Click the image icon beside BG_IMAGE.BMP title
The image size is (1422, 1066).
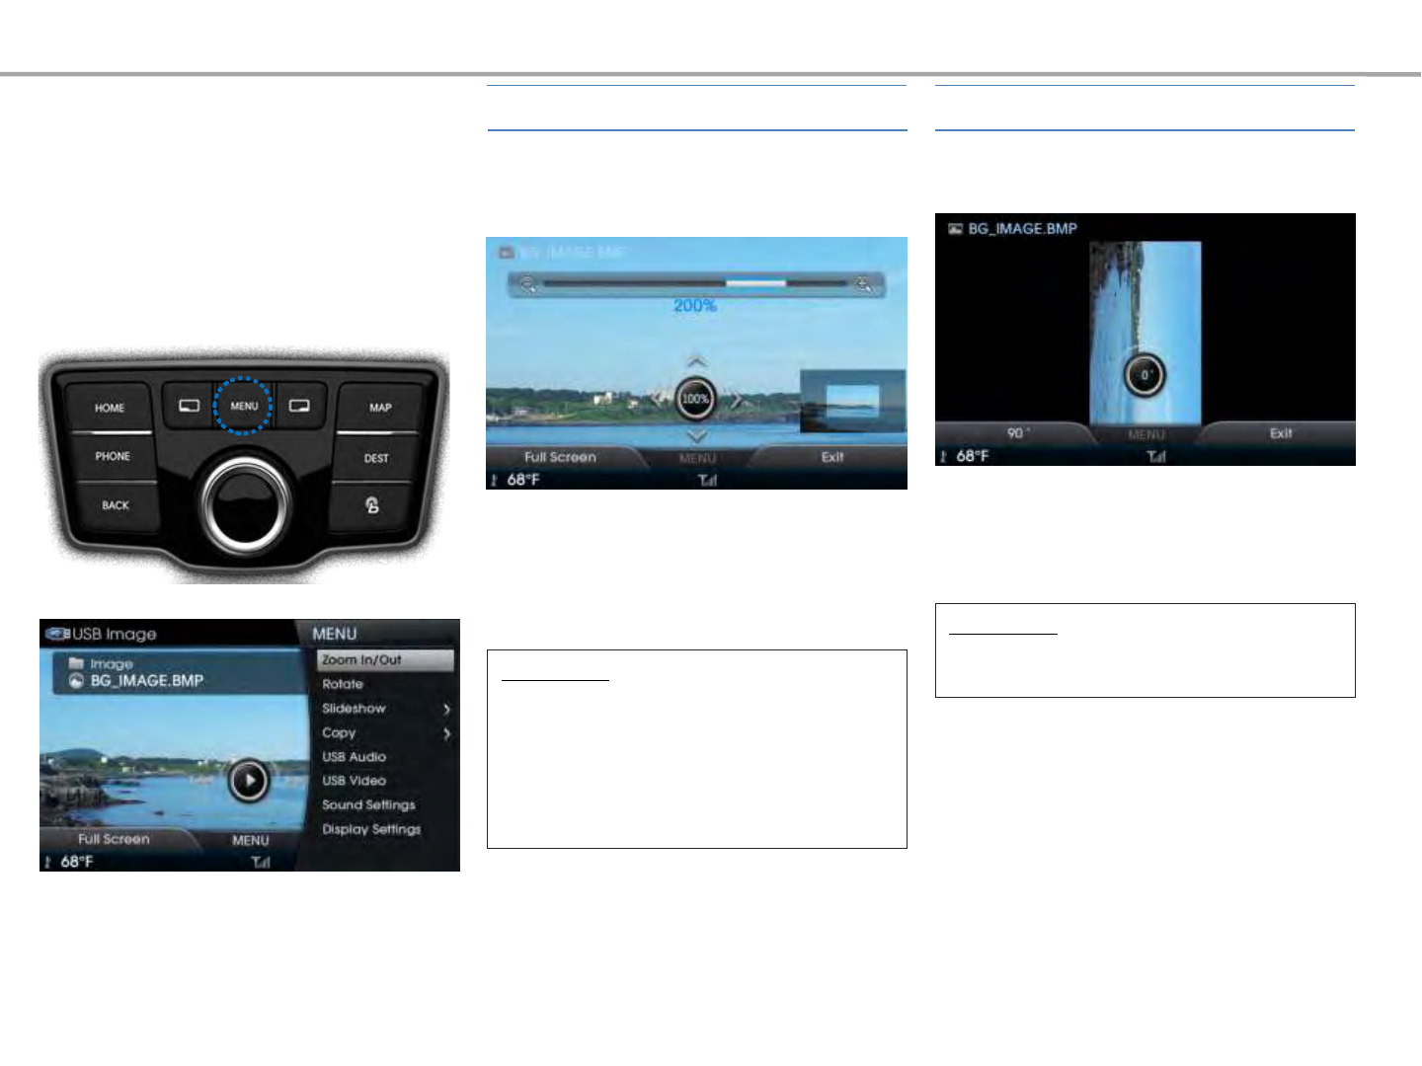tap(955, 228)
